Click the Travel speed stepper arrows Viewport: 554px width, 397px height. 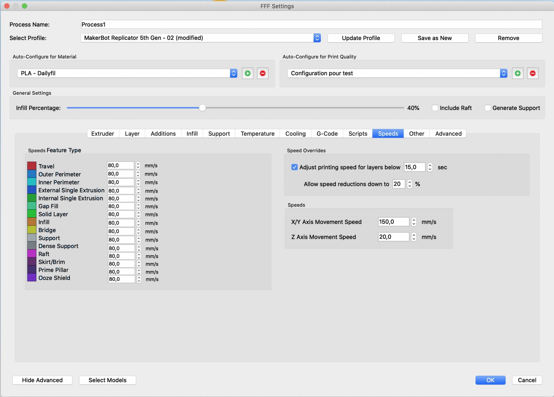(x=138, y=165)
